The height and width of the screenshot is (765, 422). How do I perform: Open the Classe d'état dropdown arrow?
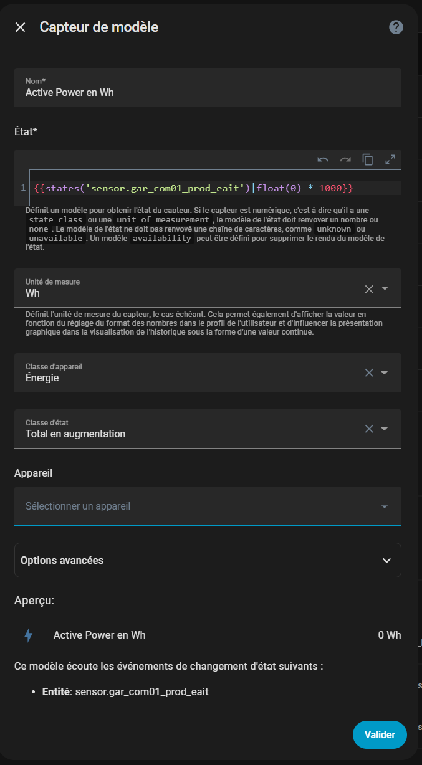coord(385,429)
